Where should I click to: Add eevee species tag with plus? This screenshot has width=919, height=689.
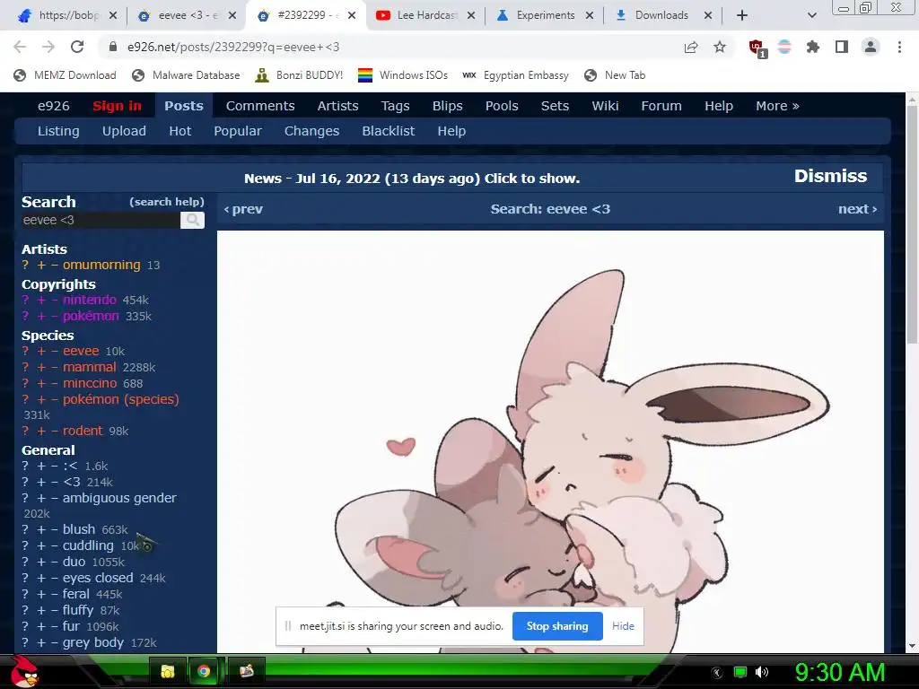click(x=41, y=352)
